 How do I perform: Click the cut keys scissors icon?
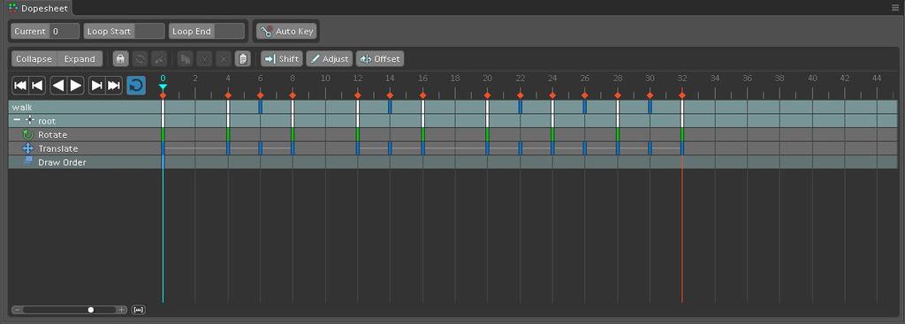[x=204, y=59]
